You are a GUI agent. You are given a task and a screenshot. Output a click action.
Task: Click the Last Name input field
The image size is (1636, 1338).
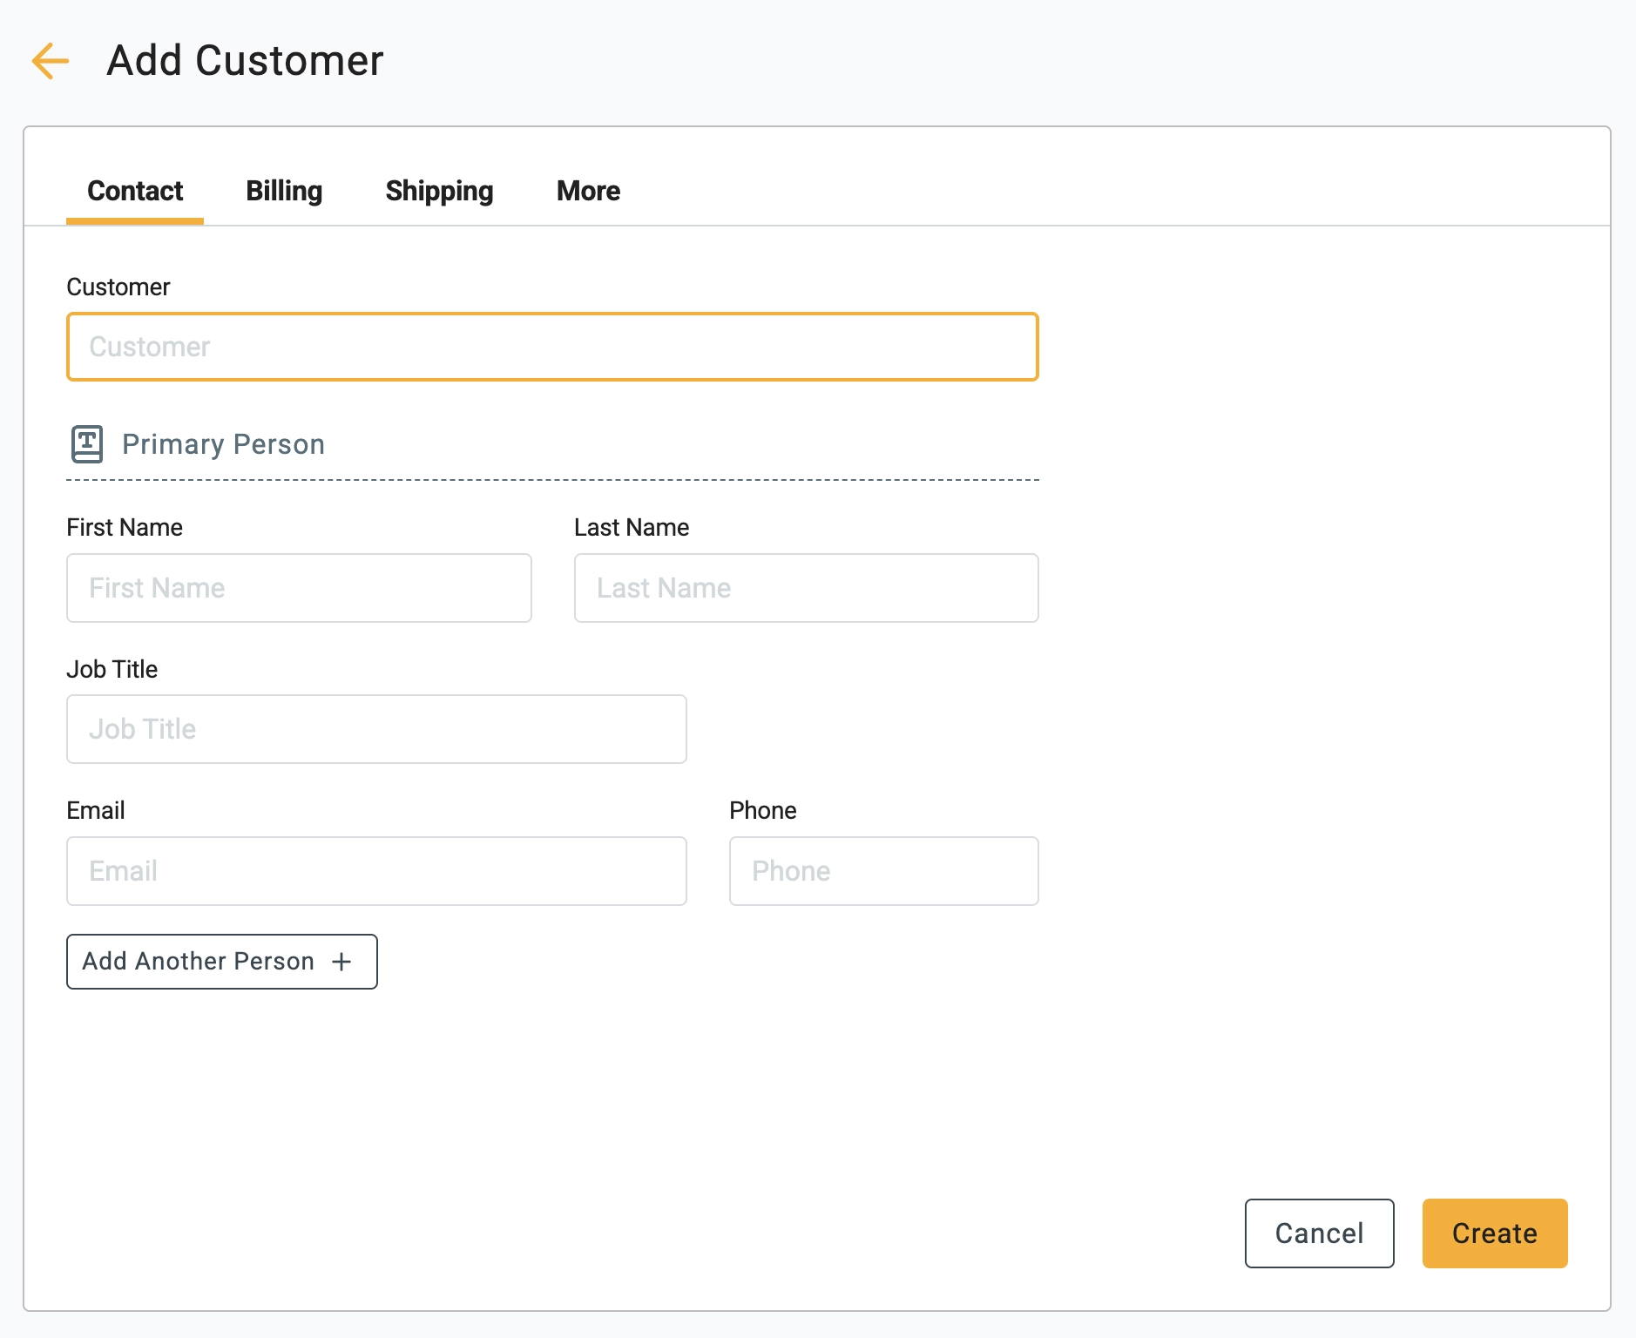[x=806, y=588]
